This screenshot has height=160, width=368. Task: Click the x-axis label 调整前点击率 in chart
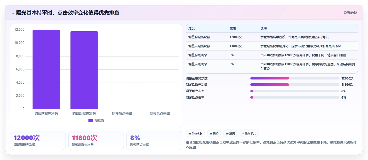122,114
